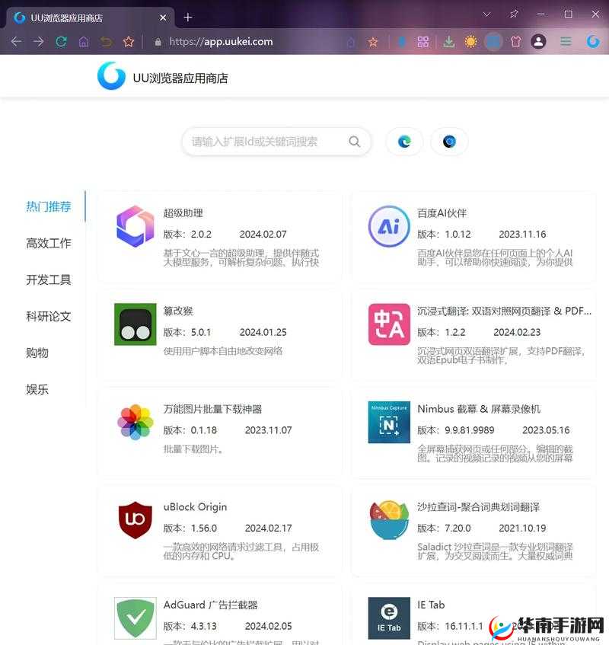Toggle the Edge browser filter beside search

tap(403, 142)
